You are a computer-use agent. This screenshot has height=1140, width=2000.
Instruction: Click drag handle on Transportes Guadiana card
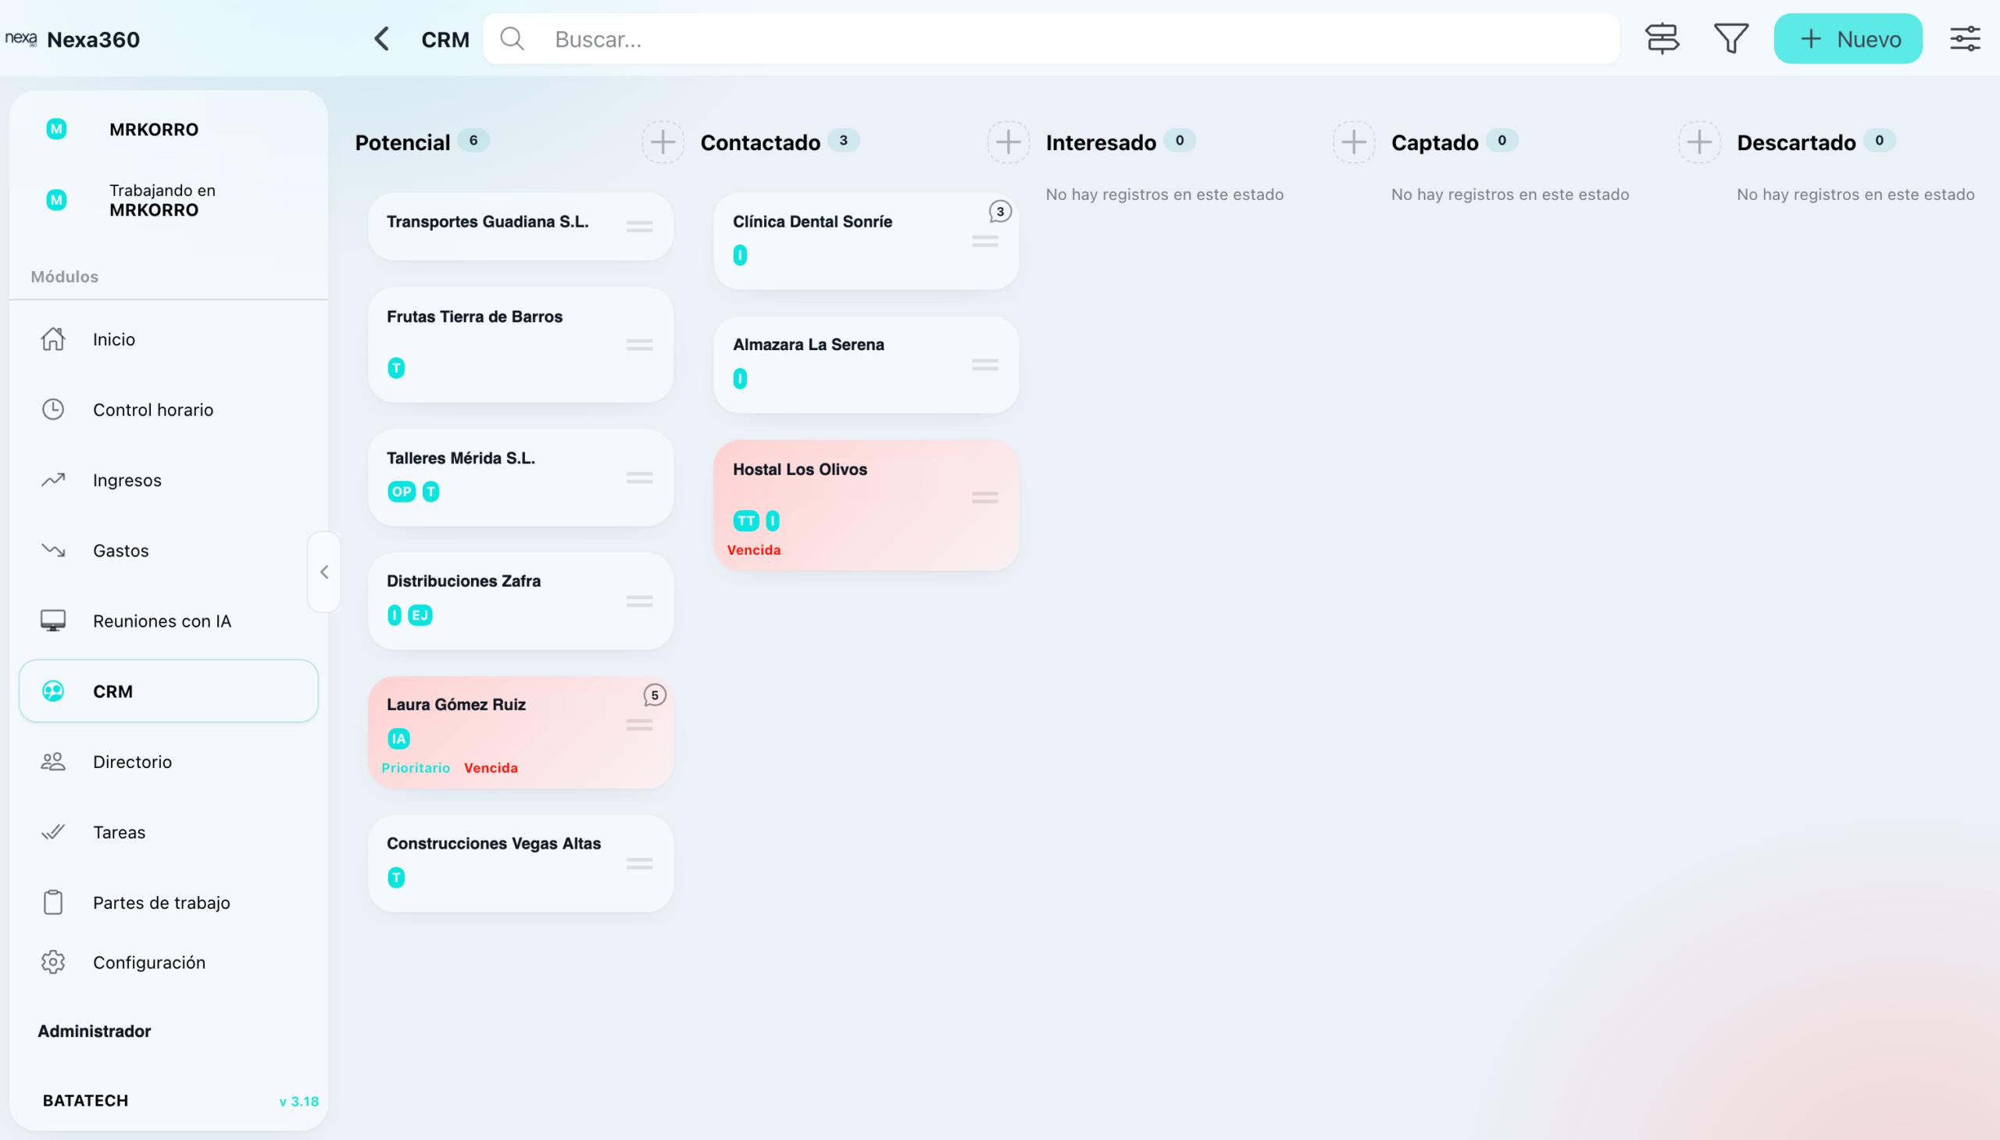pos(640,227)
